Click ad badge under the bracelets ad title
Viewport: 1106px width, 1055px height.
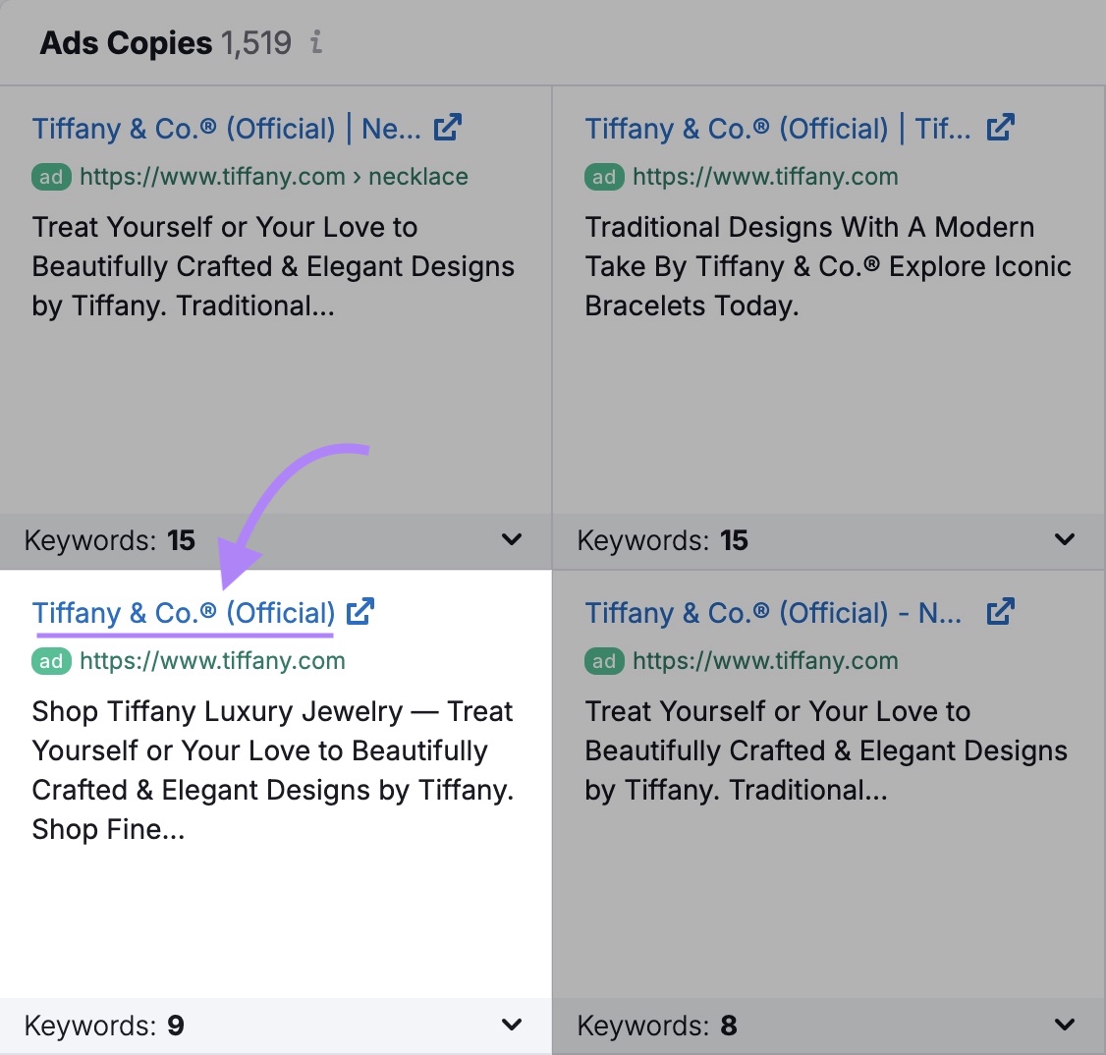click(x=603, y=177)
